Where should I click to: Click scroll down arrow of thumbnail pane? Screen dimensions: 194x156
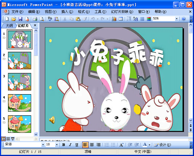point(36,134)
